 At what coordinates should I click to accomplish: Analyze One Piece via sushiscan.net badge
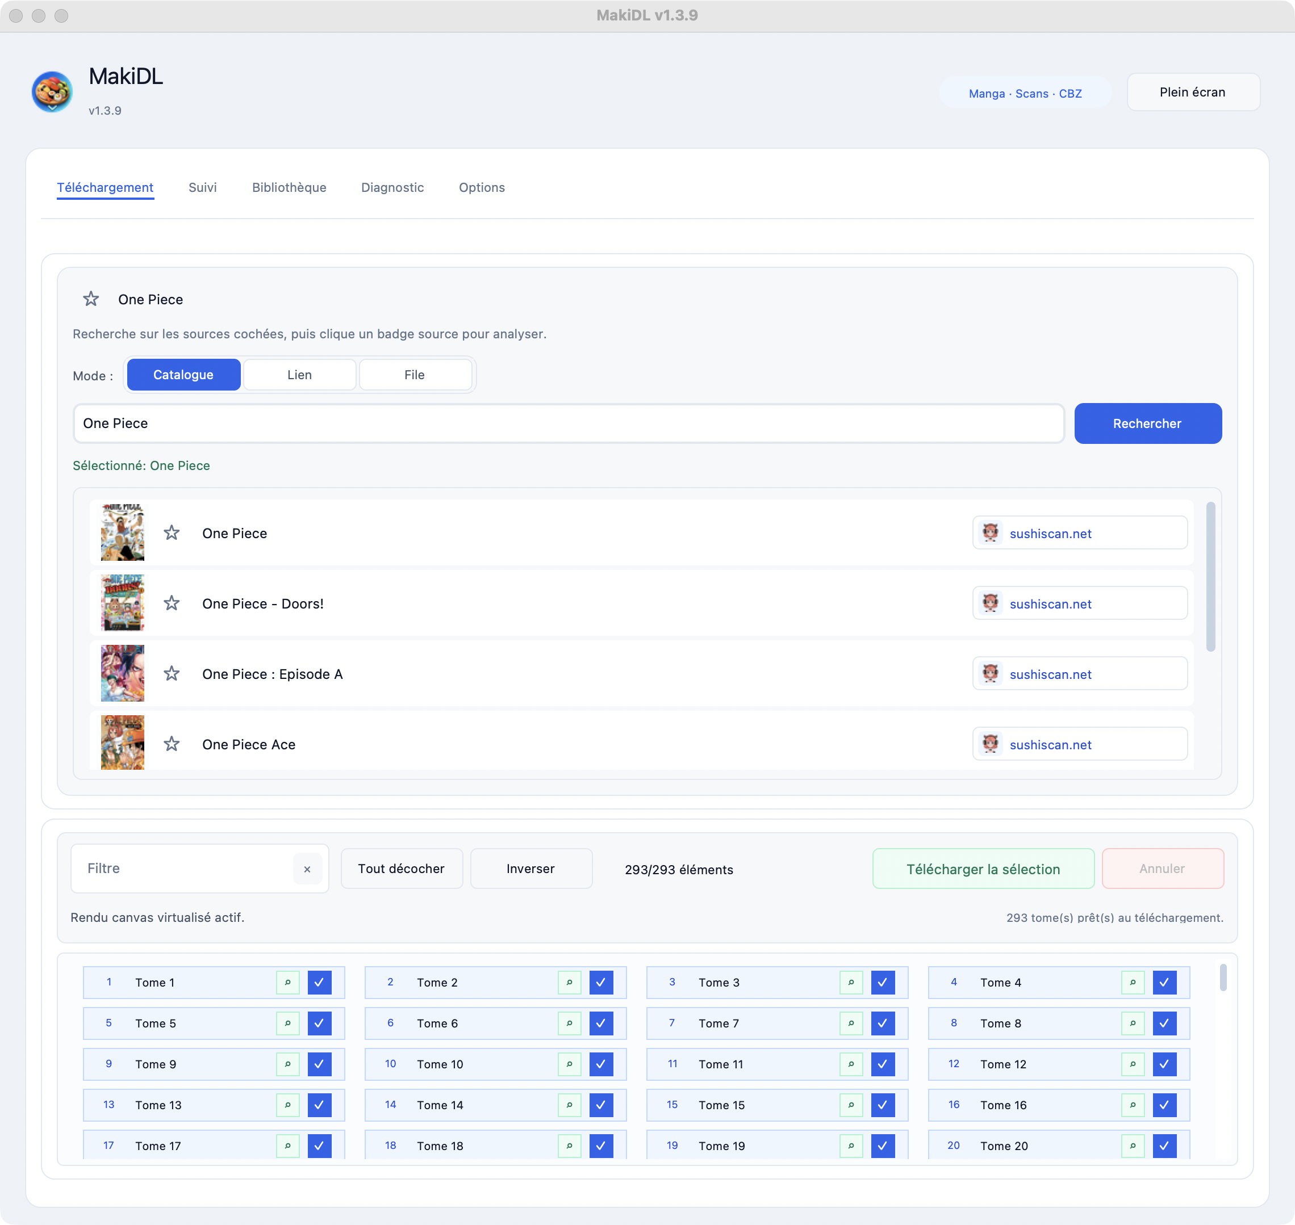1080,534
